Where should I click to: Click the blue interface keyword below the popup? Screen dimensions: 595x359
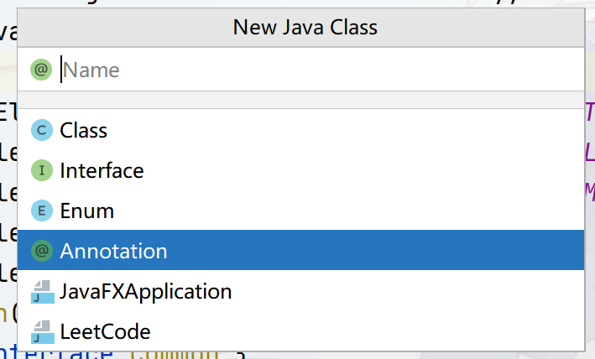(x=57, y=355)
